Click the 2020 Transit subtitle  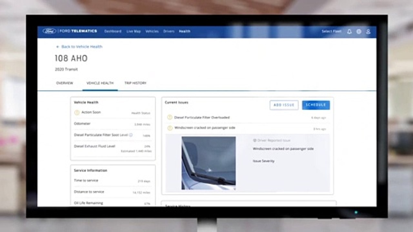pyautogui.click(x=66, y=69)
